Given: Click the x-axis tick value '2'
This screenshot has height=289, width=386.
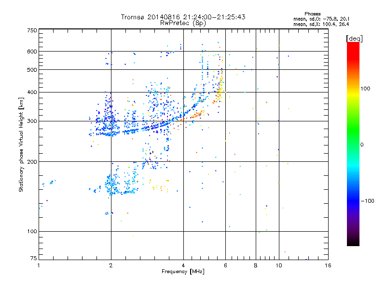Looking at the screenshot, I should (x=111, y=265).
